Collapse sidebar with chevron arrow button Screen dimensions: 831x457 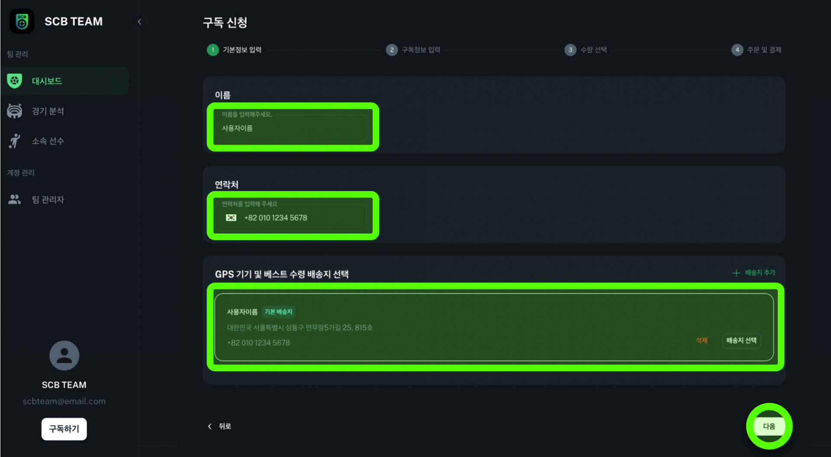(x=139, y=22)
